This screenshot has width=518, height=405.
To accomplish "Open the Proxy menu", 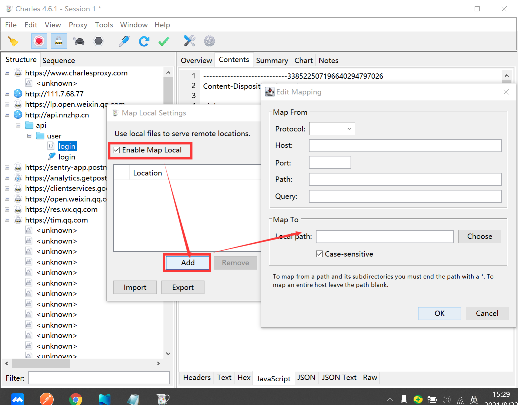I will pyautogui.click(x=78, y=25).
